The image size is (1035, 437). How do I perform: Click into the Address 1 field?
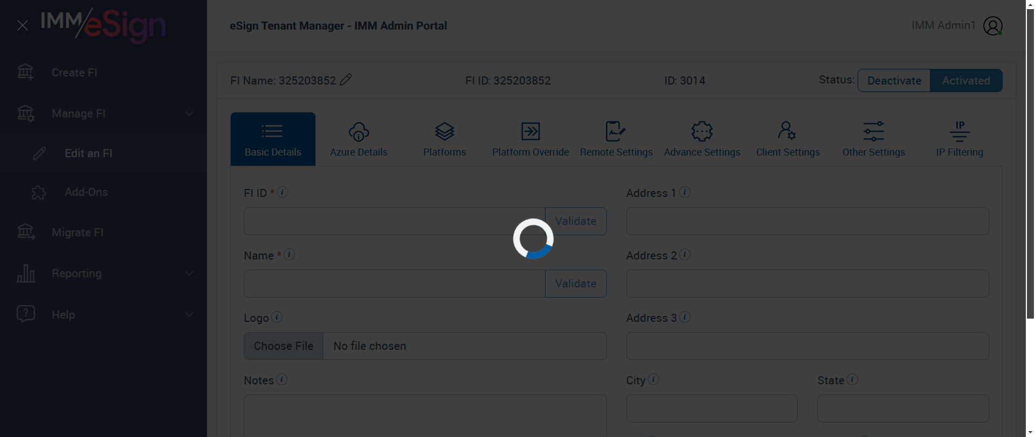click(808, 221)
